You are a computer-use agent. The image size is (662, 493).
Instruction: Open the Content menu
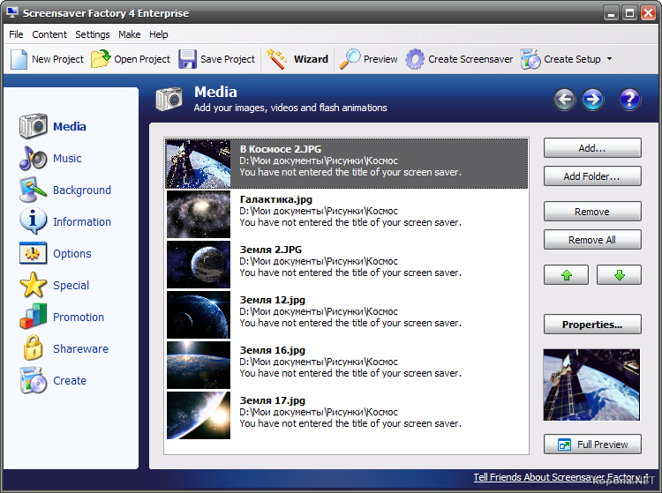click(49, 34)
